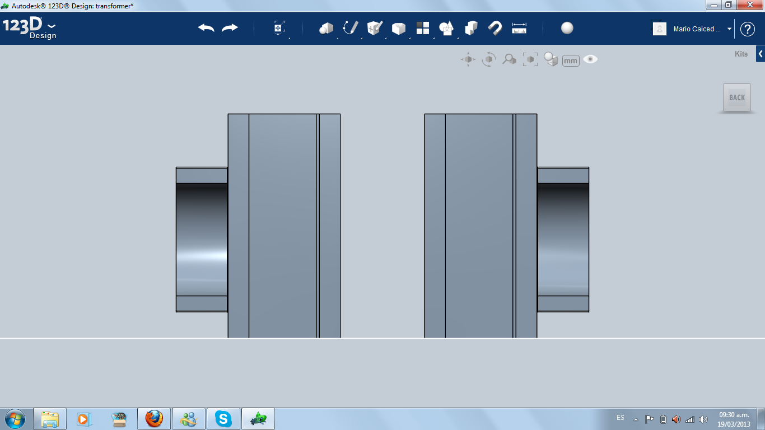Open the Transform tool
Screen dimensions: 765x430
pos(279,28)
